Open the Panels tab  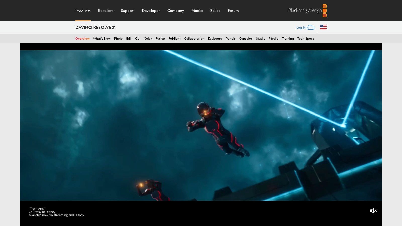tap(231, 39)
